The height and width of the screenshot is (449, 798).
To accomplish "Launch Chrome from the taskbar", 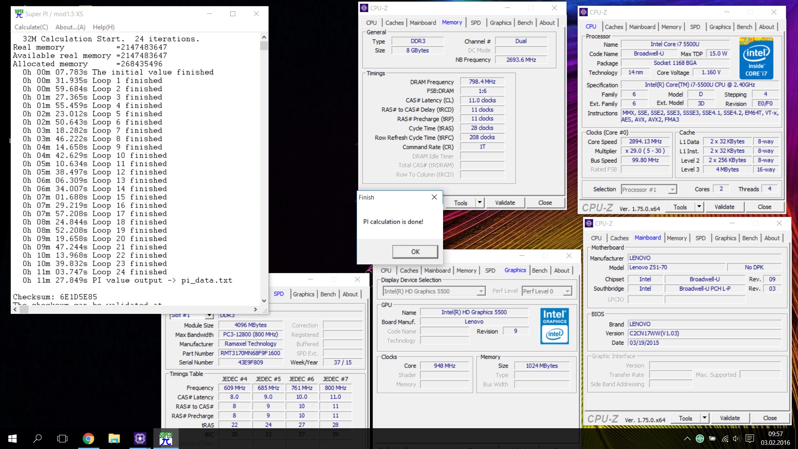I will pos(88,439).
